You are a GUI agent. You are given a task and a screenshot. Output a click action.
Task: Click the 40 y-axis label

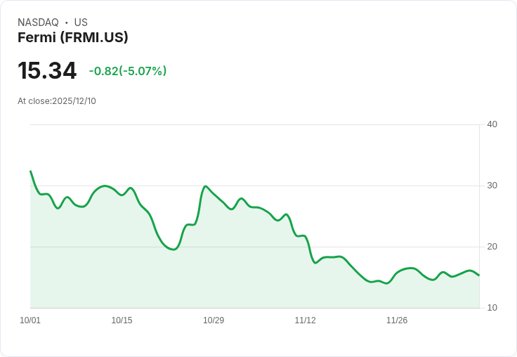point(492,124)
